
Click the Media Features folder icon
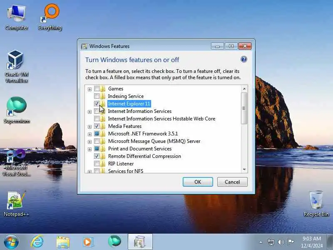click(x=102, y=126)
